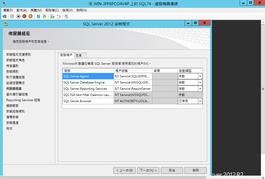Click the orange Save state icon

coord(30,17)
